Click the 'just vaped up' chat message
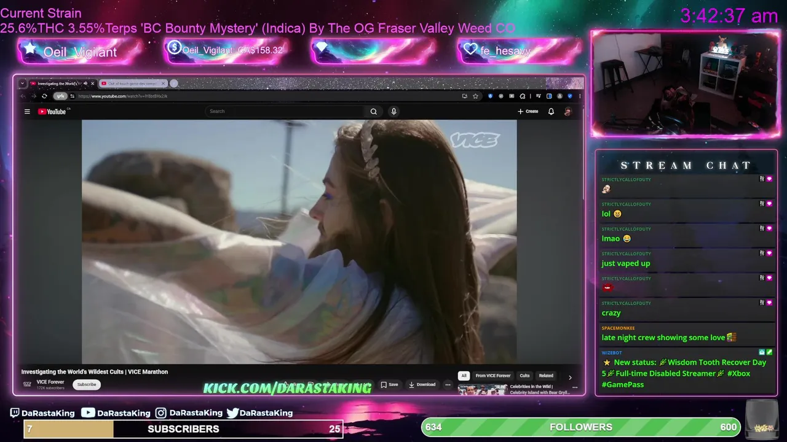The width and height of the screenshot is (787, 442). 626,263
